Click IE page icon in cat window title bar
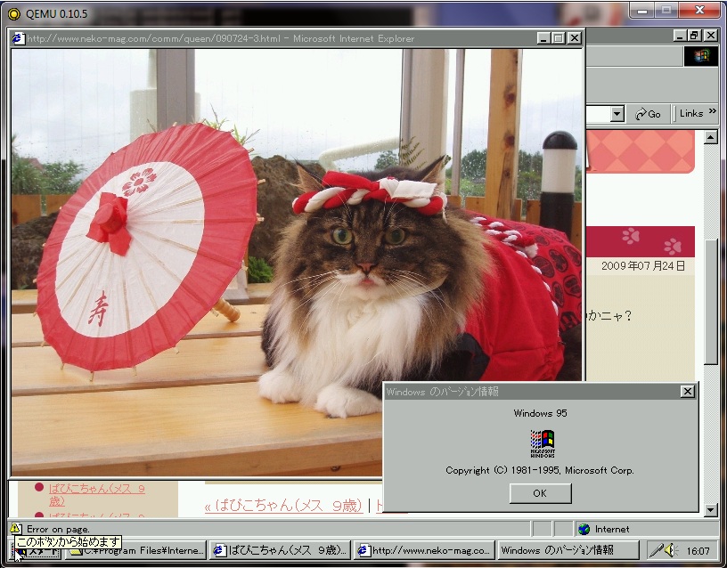The width and height of the screenshot is (727, 568). 19,38
